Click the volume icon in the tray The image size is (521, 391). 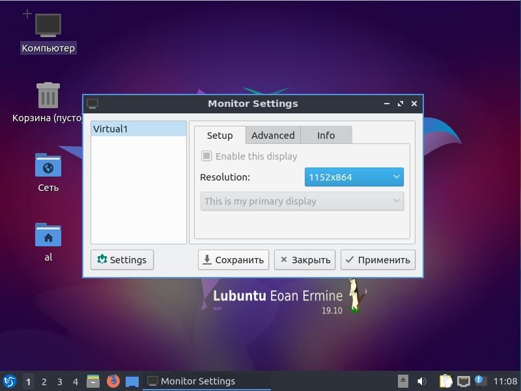tap(421, 381)
